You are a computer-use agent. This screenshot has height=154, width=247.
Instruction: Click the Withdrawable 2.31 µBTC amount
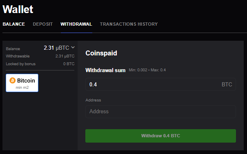click(x=65, y=56)
